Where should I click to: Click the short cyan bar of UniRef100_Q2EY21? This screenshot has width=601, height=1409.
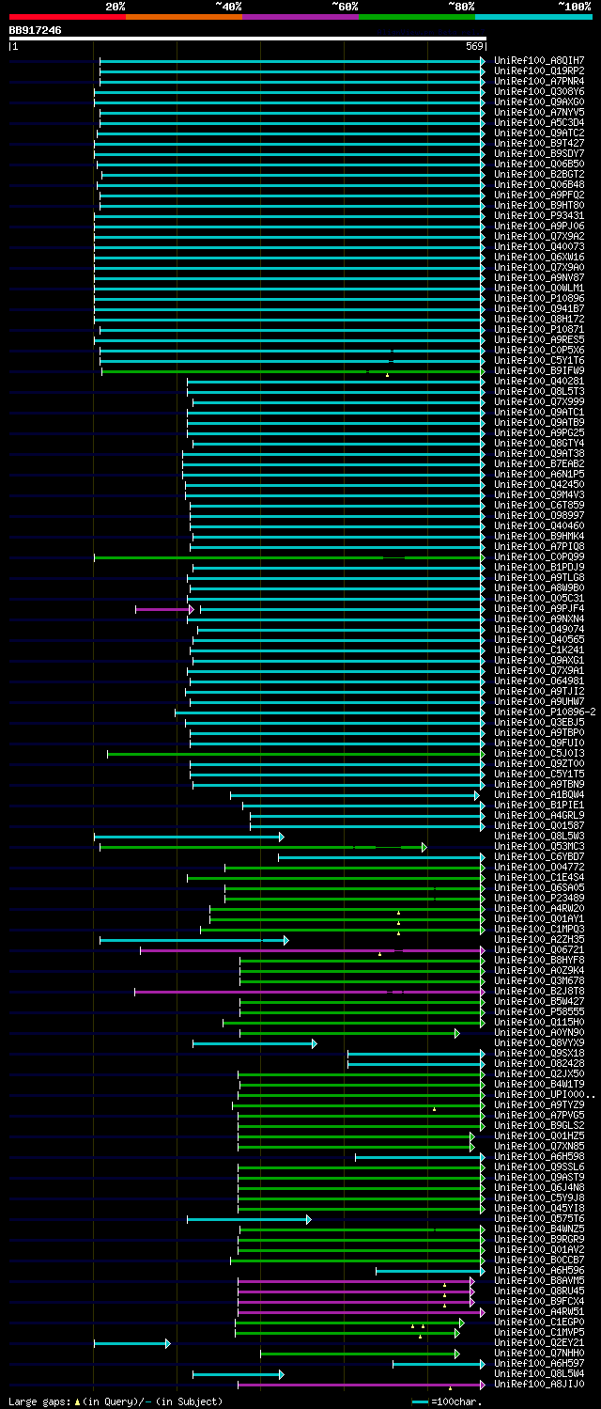132,1343
